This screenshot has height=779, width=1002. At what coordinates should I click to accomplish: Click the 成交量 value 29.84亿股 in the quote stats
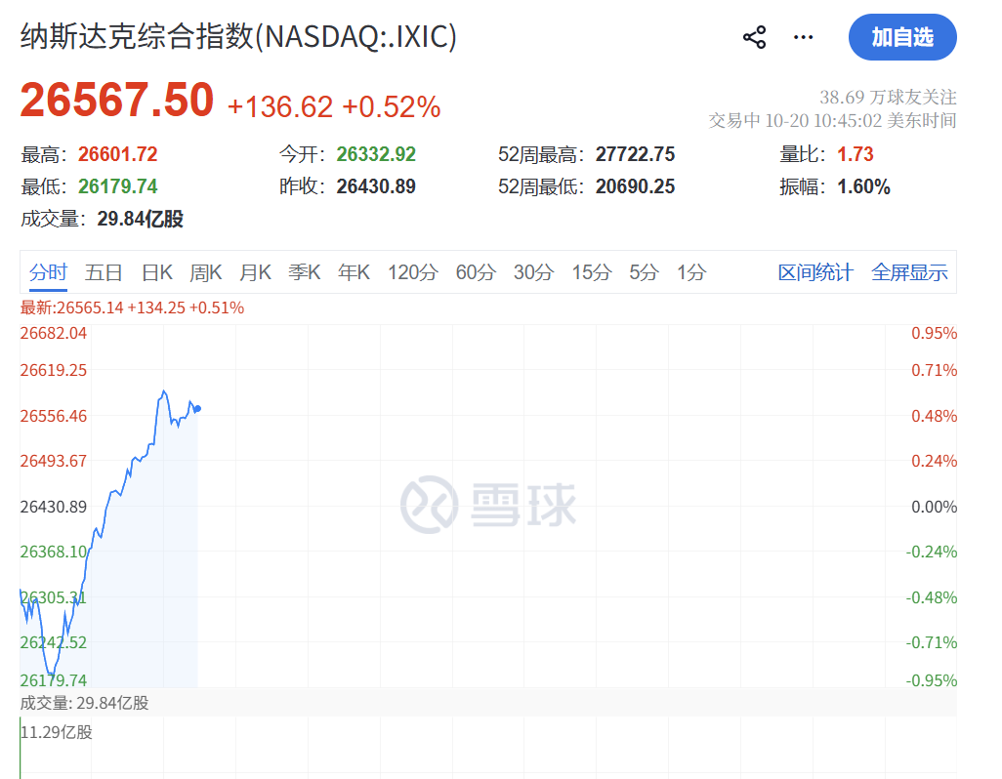point(140,219)
